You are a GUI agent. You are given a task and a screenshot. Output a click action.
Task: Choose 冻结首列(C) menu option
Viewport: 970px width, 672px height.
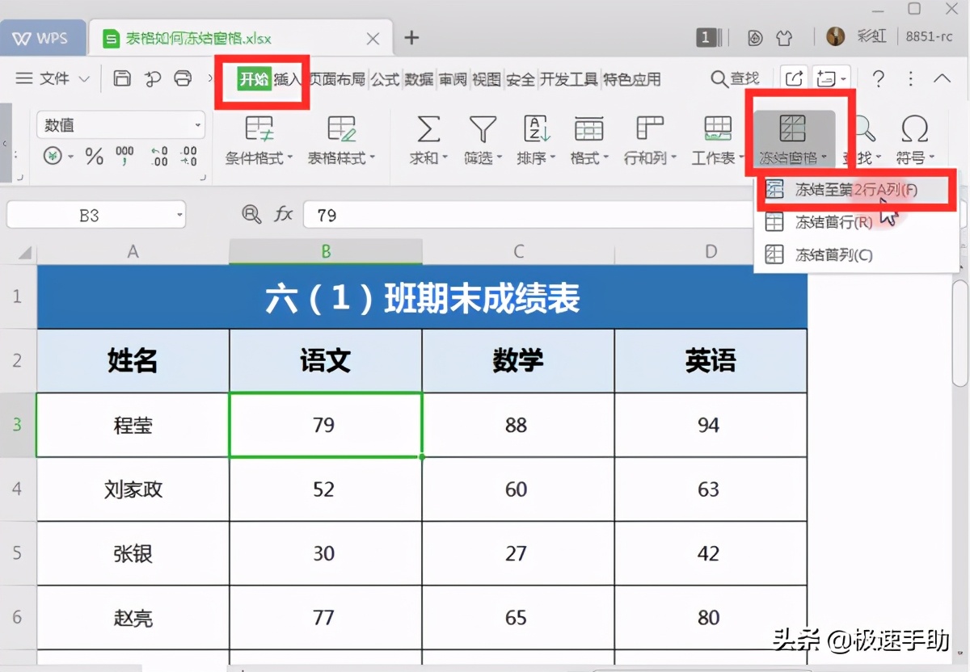(856, 254)
